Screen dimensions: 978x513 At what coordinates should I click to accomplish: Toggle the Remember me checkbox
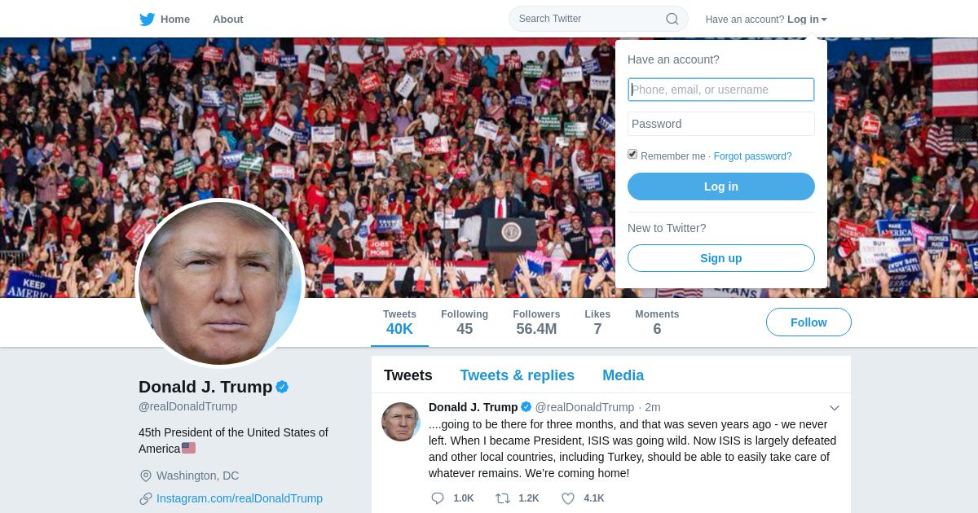click(x=632, y=155)
